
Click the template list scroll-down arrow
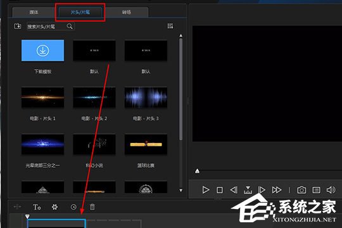pyautogui.click(x=180, y=190)
